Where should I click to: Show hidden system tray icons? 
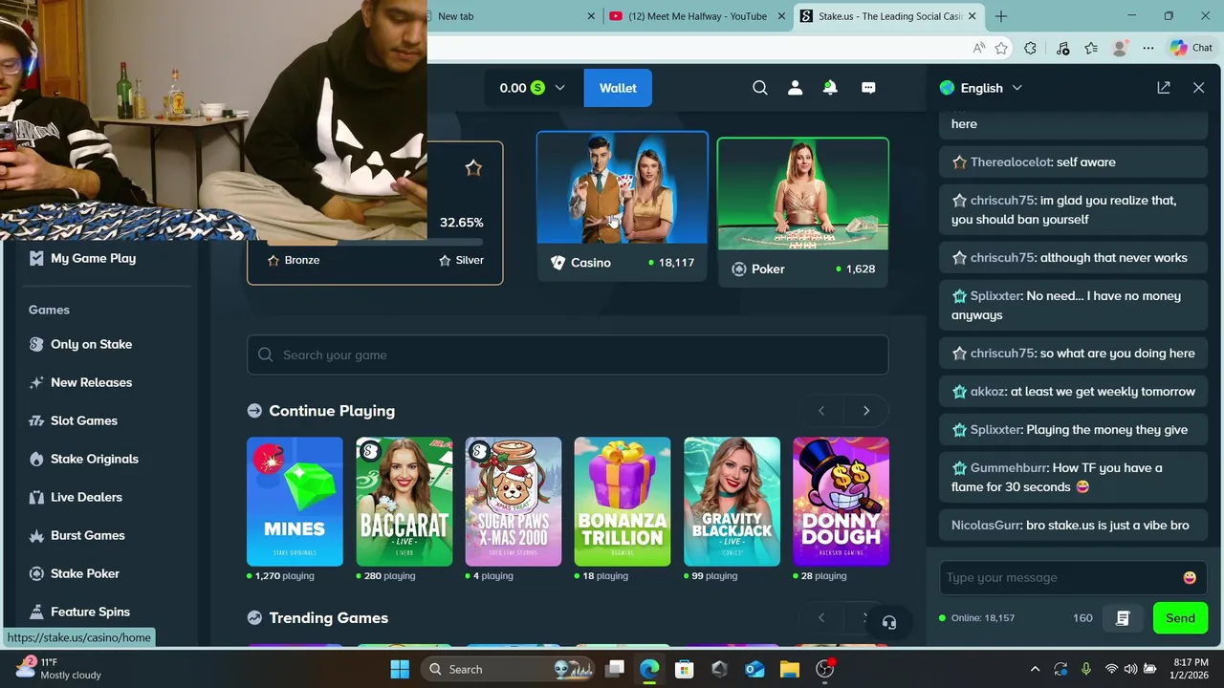tap(1035, 669)
